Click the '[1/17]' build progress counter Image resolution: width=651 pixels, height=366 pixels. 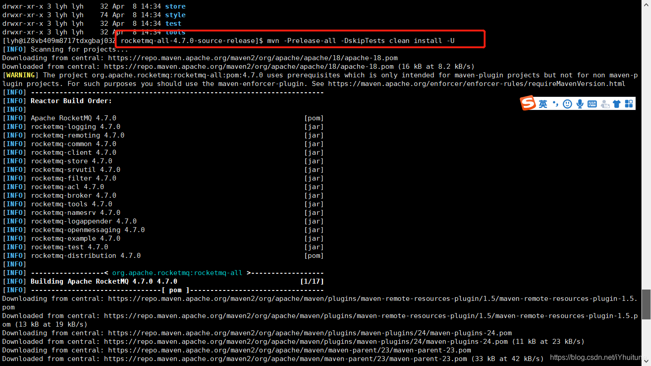pyautogui.click(x=312, y=281)
